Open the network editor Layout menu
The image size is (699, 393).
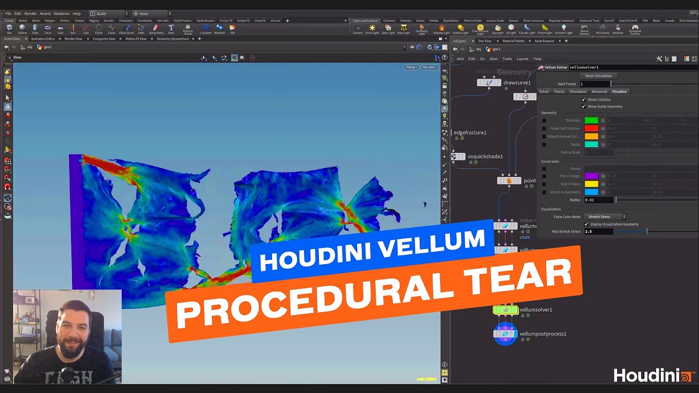click(x=522, y=59)
